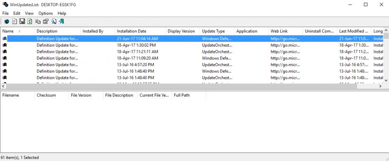Click the Filename column header in lower pane
The height and width of the screenshot is (161, 389).
[x=17, y=95]
